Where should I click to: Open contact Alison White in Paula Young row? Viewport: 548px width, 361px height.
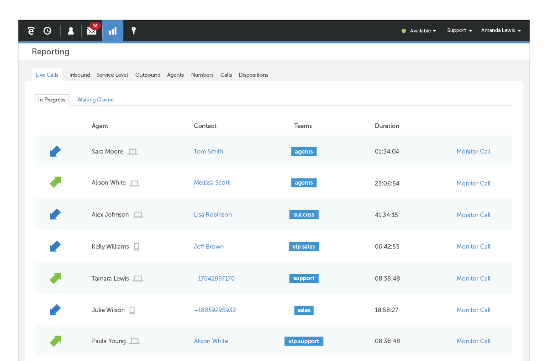[211, 341]
